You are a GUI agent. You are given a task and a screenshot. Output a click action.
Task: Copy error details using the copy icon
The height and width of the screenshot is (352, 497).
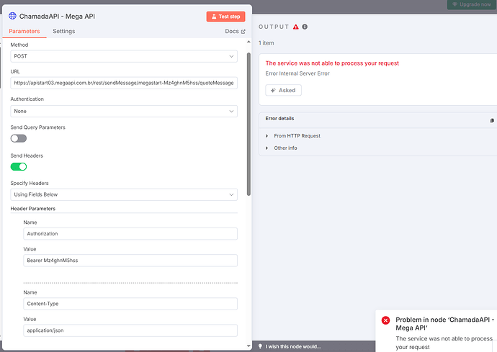coord(492,120)
